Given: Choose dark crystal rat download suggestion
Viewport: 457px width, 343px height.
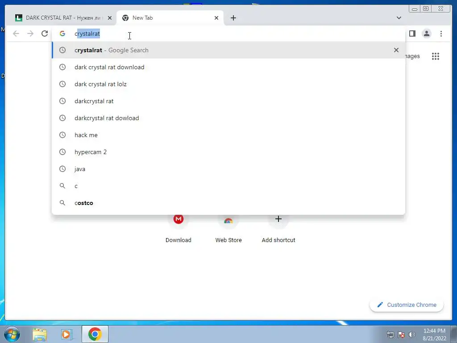Looking at the screenshot, I should (x=228, y=67).
